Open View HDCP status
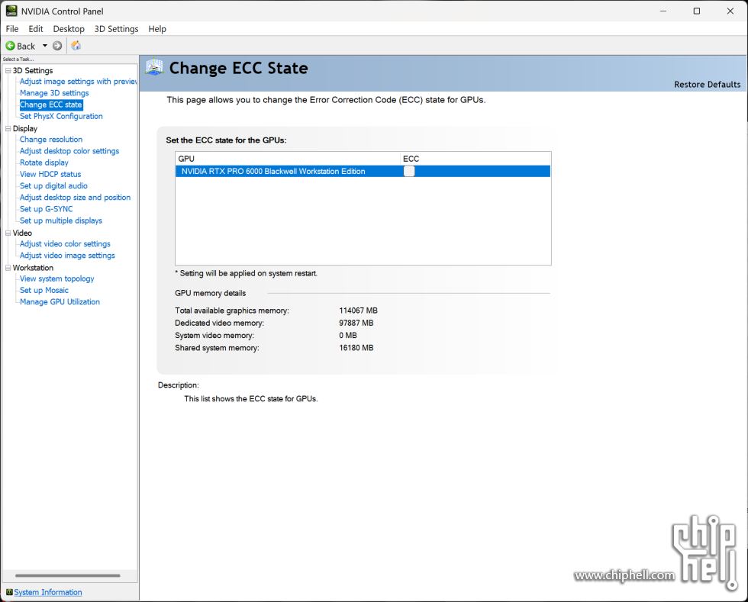 click(x=50, y=174)
